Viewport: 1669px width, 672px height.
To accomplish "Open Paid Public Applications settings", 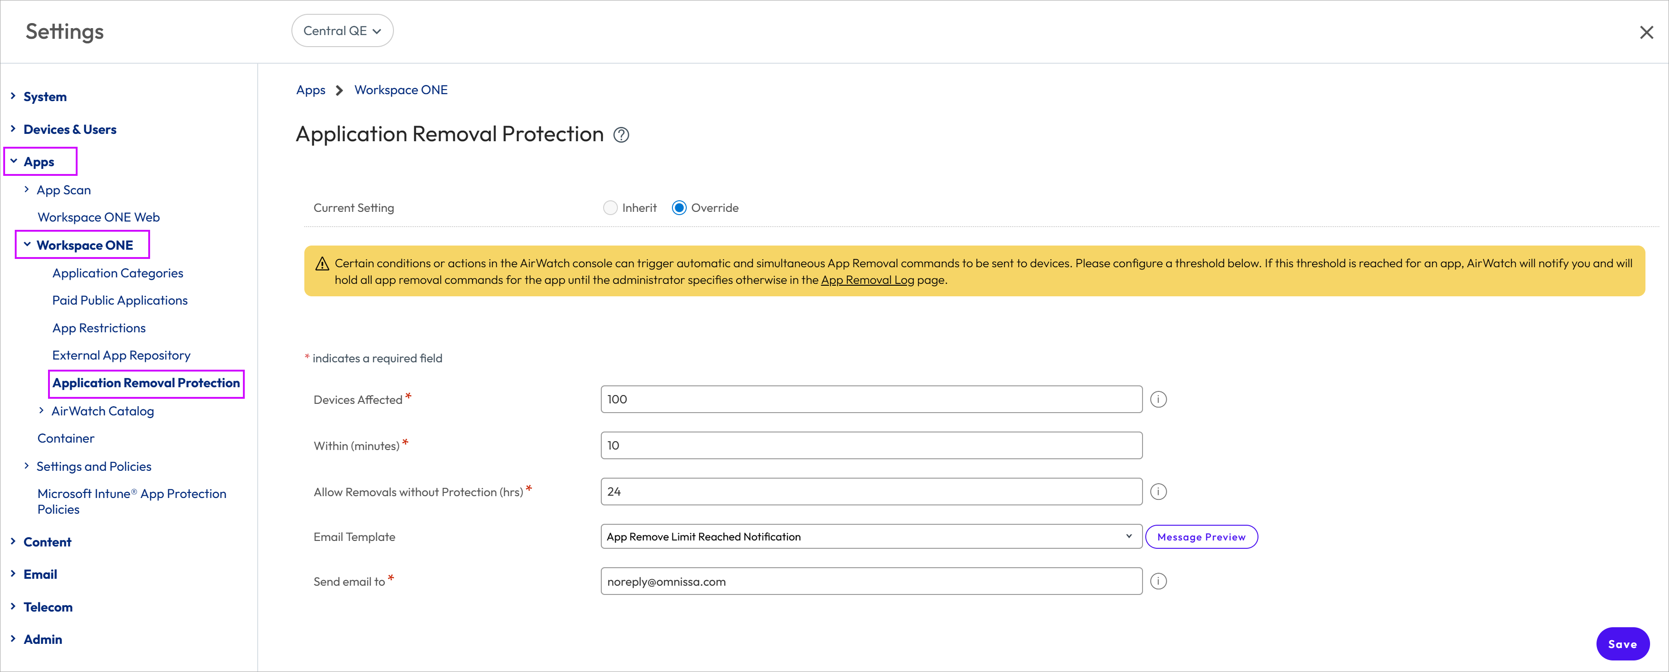I will (x=120, y=300).
